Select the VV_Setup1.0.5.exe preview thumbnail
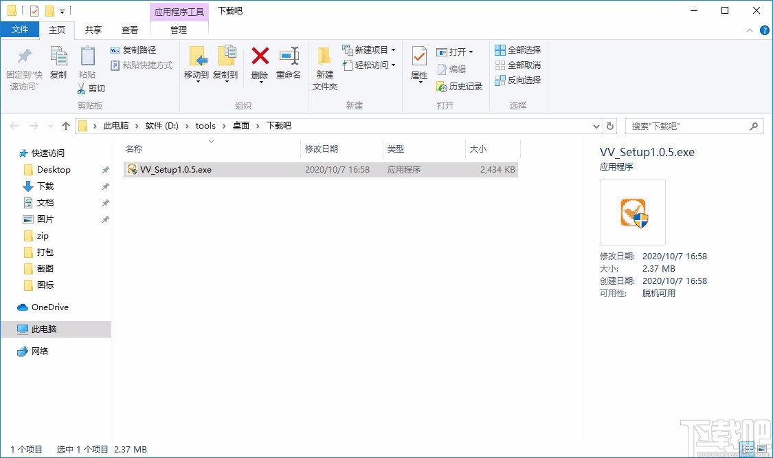773x458 pixels. [632, 212]
